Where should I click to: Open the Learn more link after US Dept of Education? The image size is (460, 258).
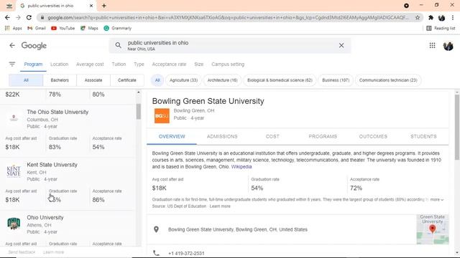[x=220, y=206]
